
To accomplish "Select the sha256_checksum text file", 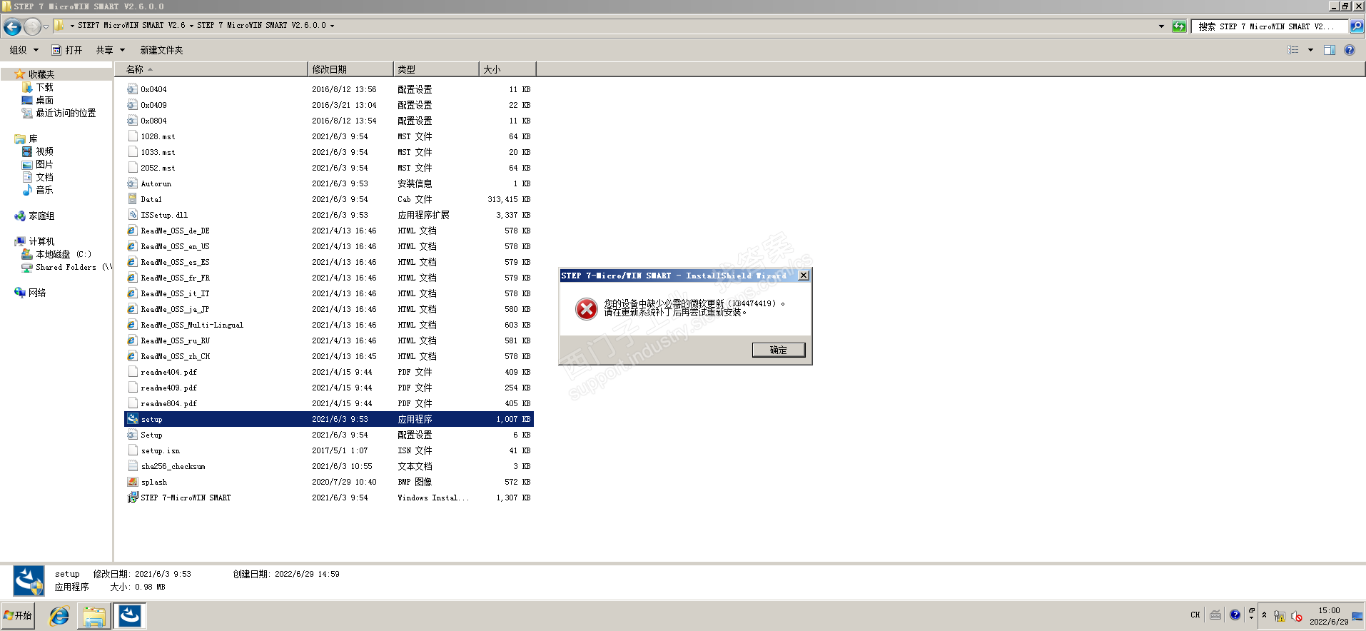I will tap(329, 466).
